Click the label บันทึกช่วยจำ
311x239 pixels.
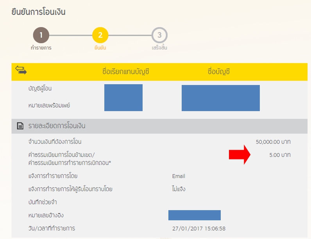pyautogui.click(x=43, y=202)
